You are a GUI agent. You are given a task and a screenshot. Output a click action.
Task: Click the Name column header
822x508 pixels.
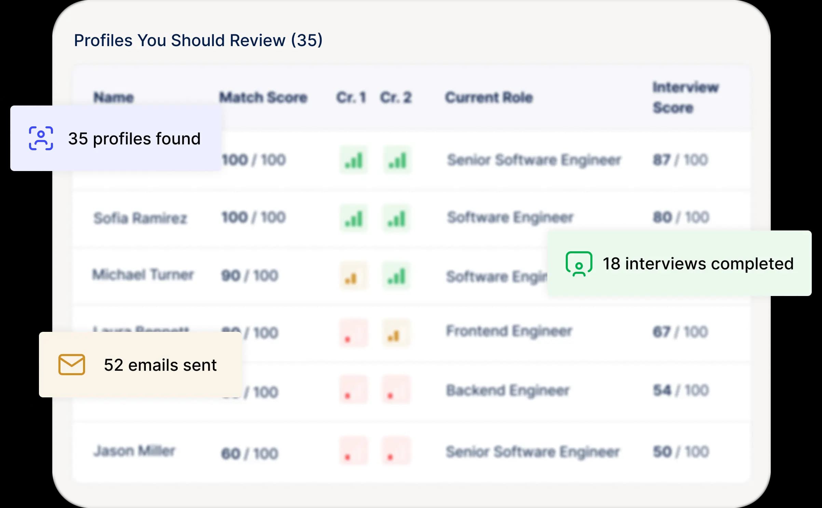[x=113, y=98]
